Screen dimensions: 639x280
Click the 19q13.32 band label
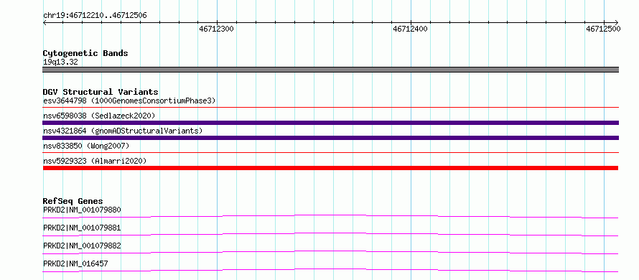point(60,62)
